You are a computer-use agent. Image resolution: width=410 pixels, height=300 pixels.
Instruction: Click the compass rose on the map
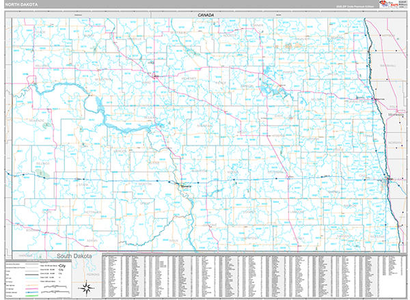tap(86, 288)
